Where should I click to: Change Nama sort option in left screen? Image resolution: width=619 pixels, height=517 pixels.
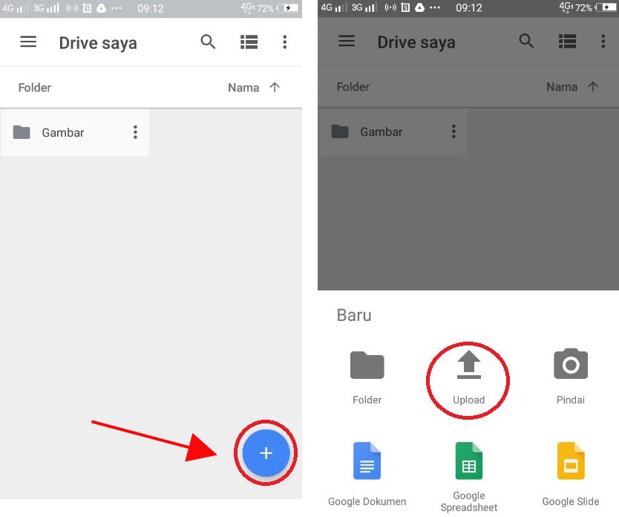[243, 88]
